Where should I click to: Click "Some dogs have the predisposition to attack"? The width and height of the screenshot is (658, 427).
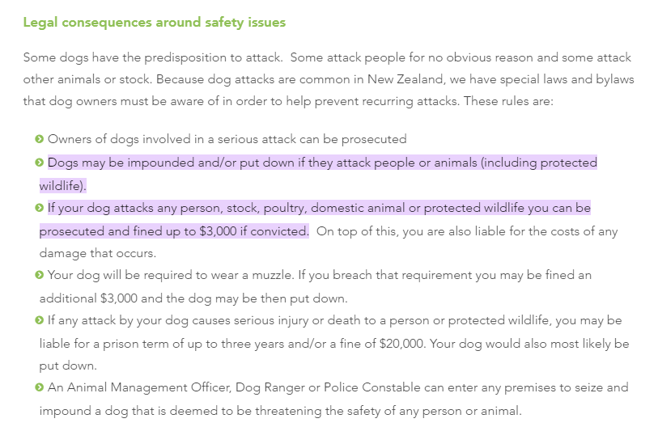[x=153, y=58]
